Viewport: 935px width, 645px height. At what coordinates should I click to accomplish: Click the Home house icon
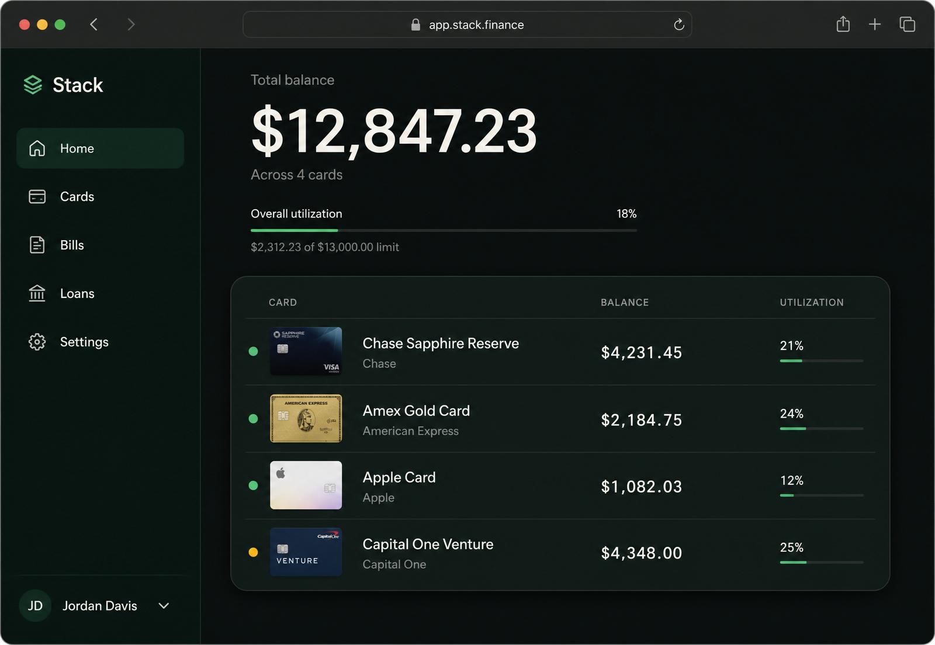pyautogui.click(x=37, y=148)
